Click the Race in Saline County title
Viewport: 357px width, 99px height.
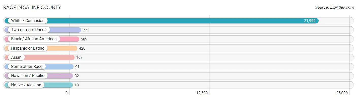click(32, 7)
